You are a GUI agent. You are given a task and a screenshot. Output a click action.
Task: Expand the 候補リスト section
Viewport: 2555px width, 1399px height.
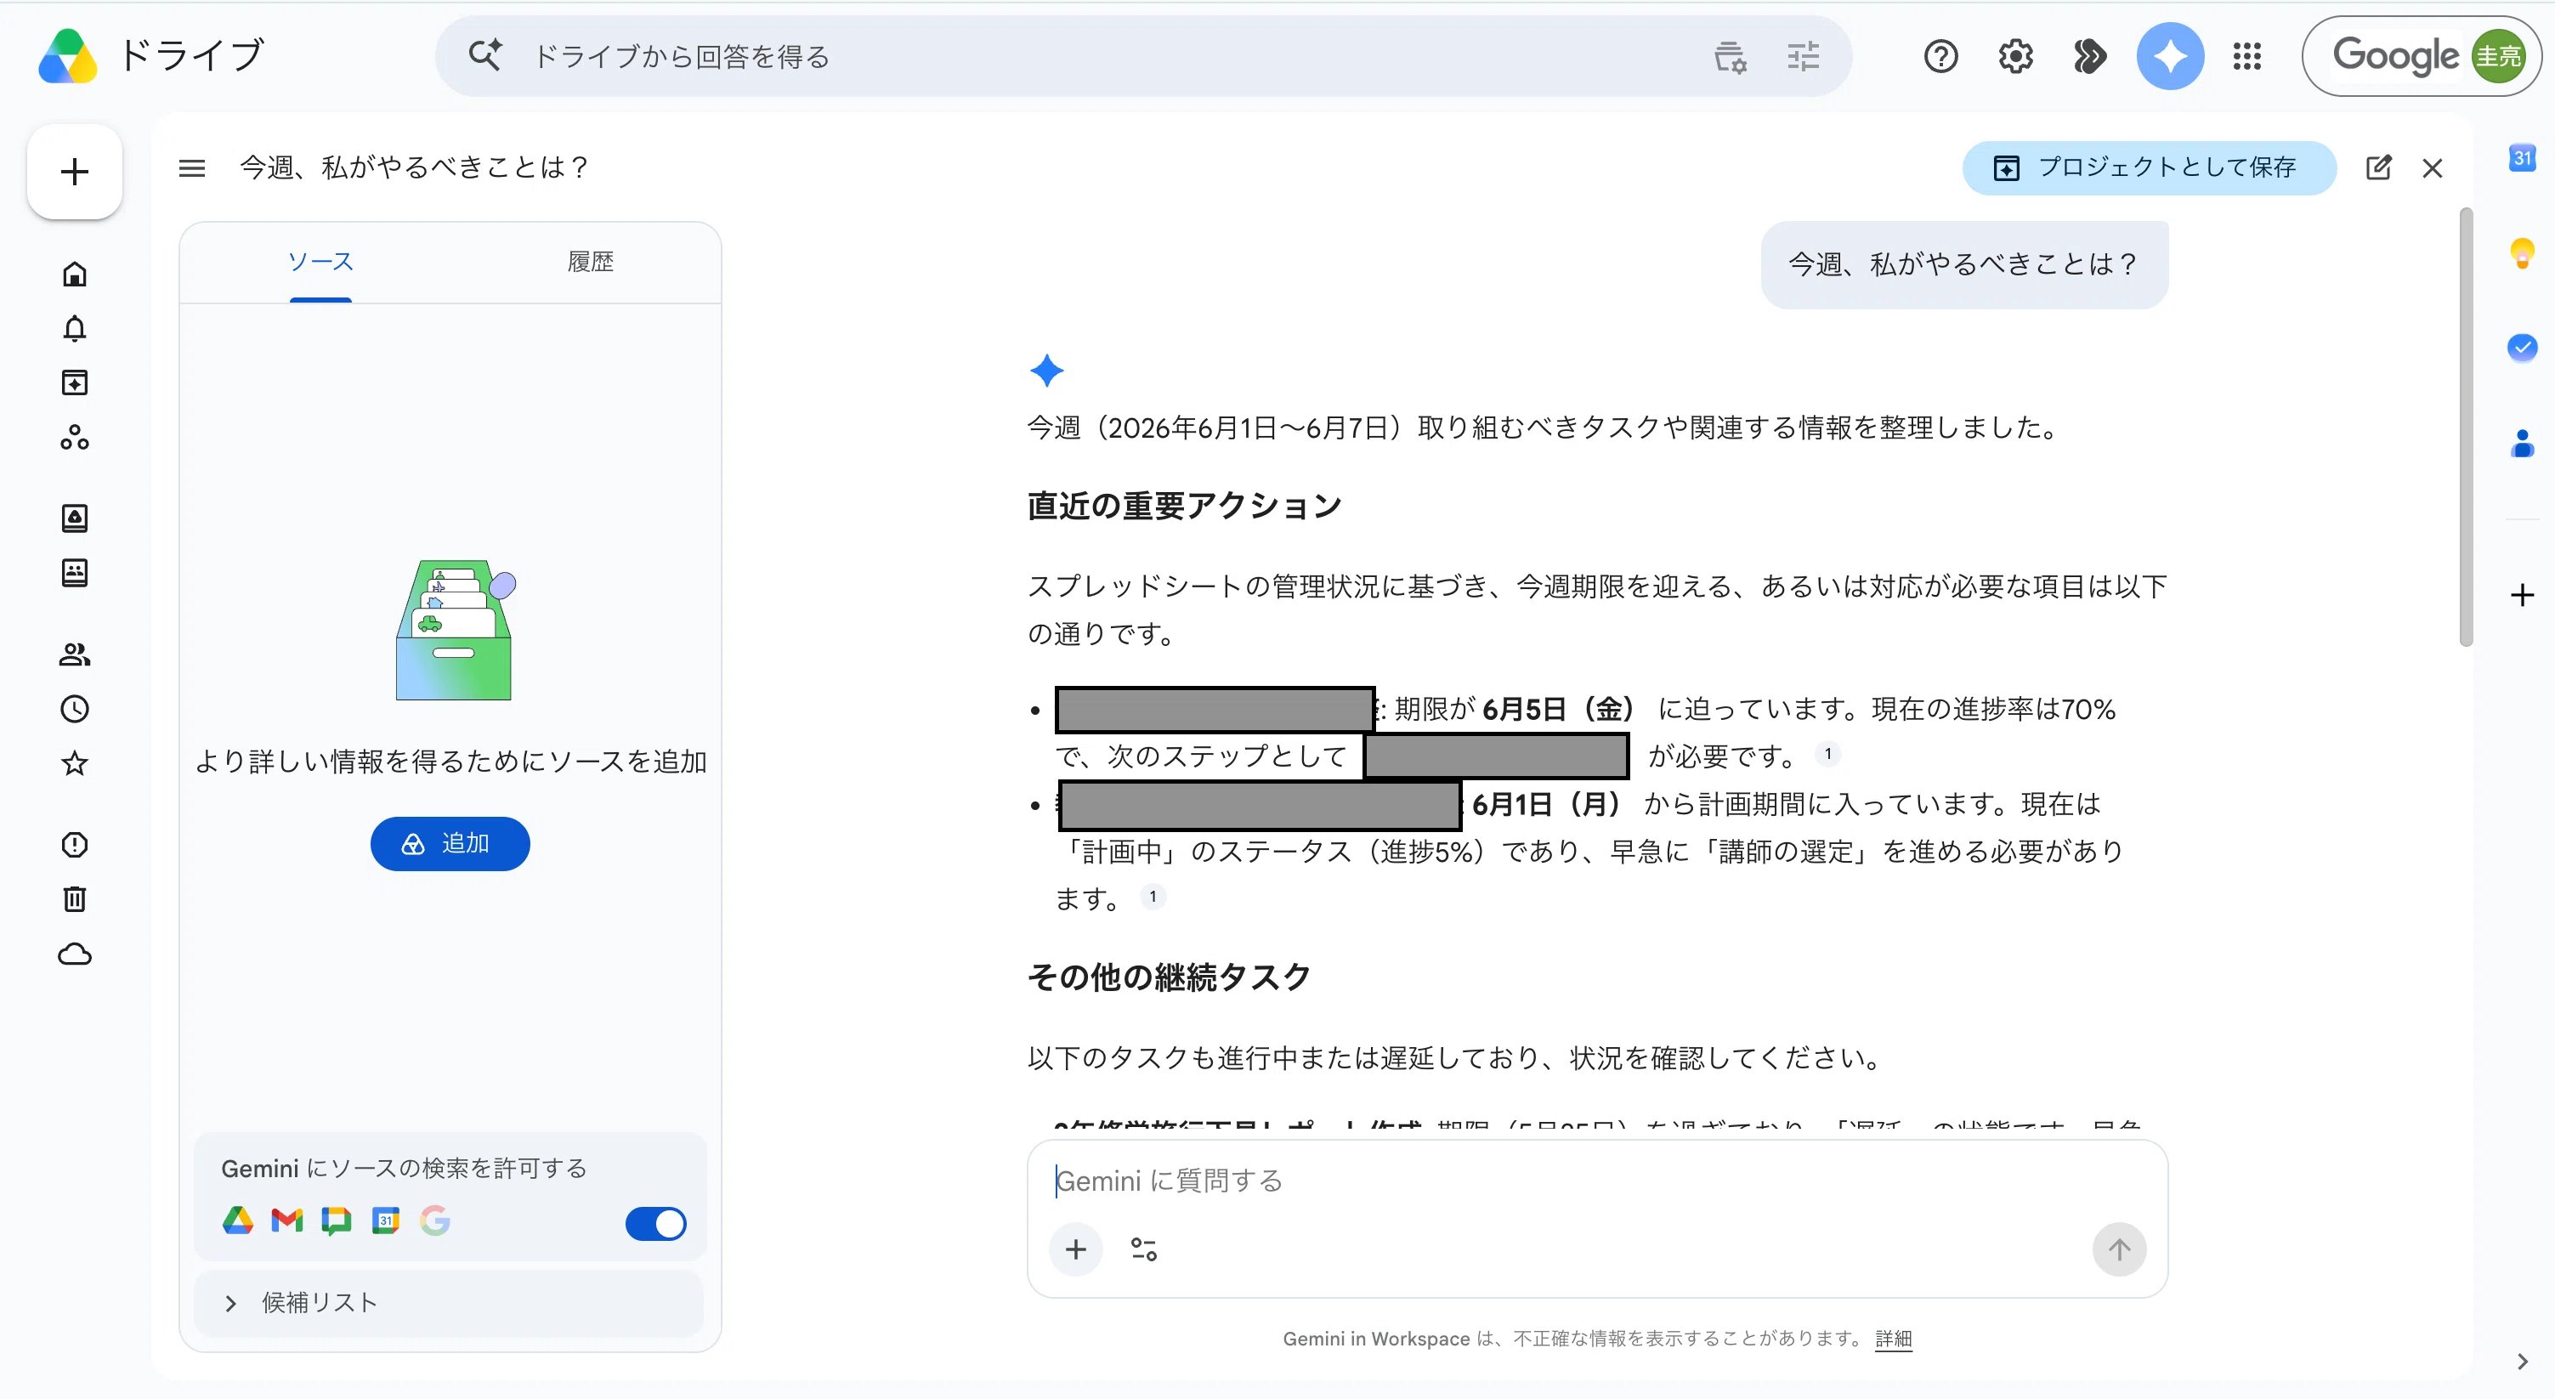tap(450, 1303)
